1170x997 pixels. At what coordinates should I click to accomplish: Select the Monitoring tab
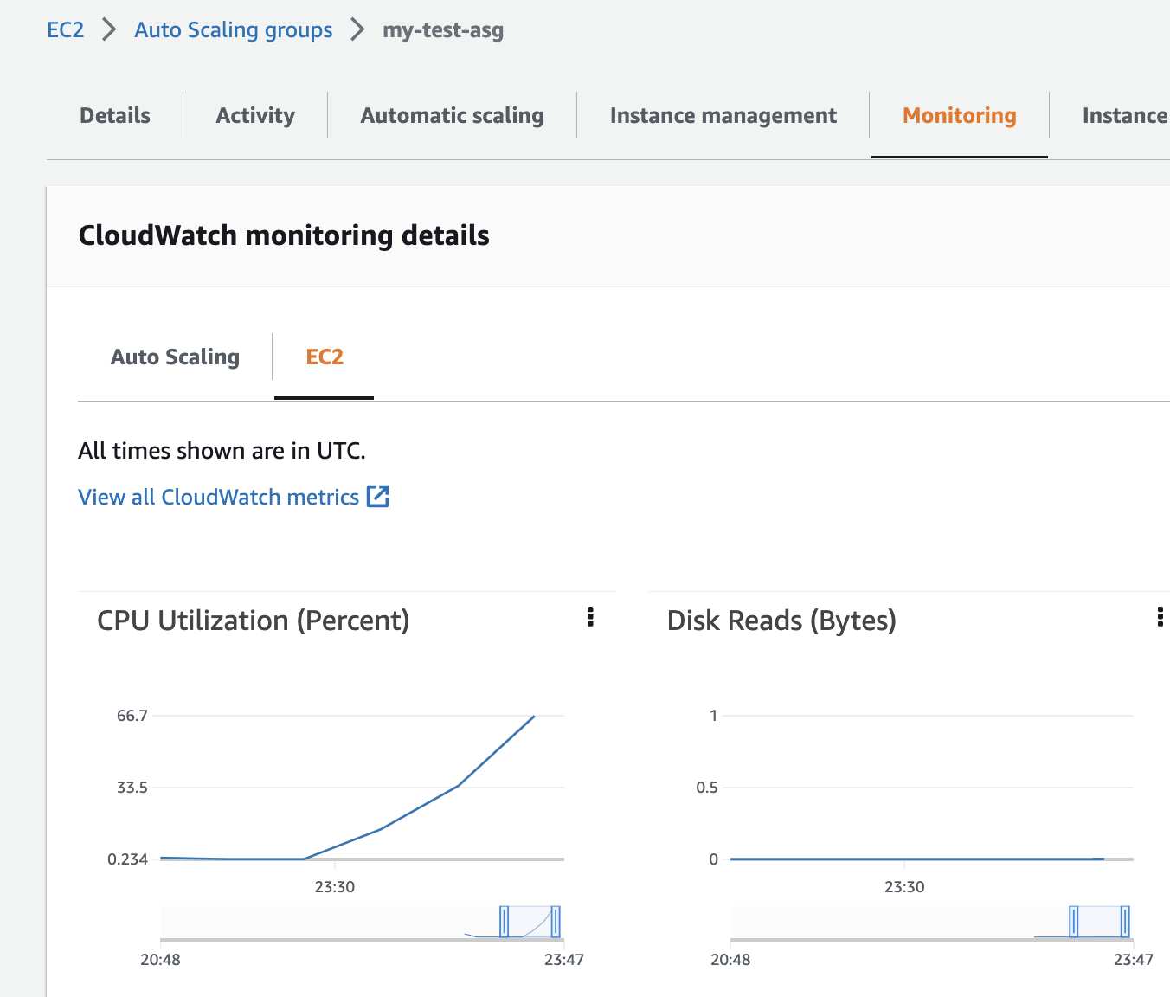(x=960, y=116)
